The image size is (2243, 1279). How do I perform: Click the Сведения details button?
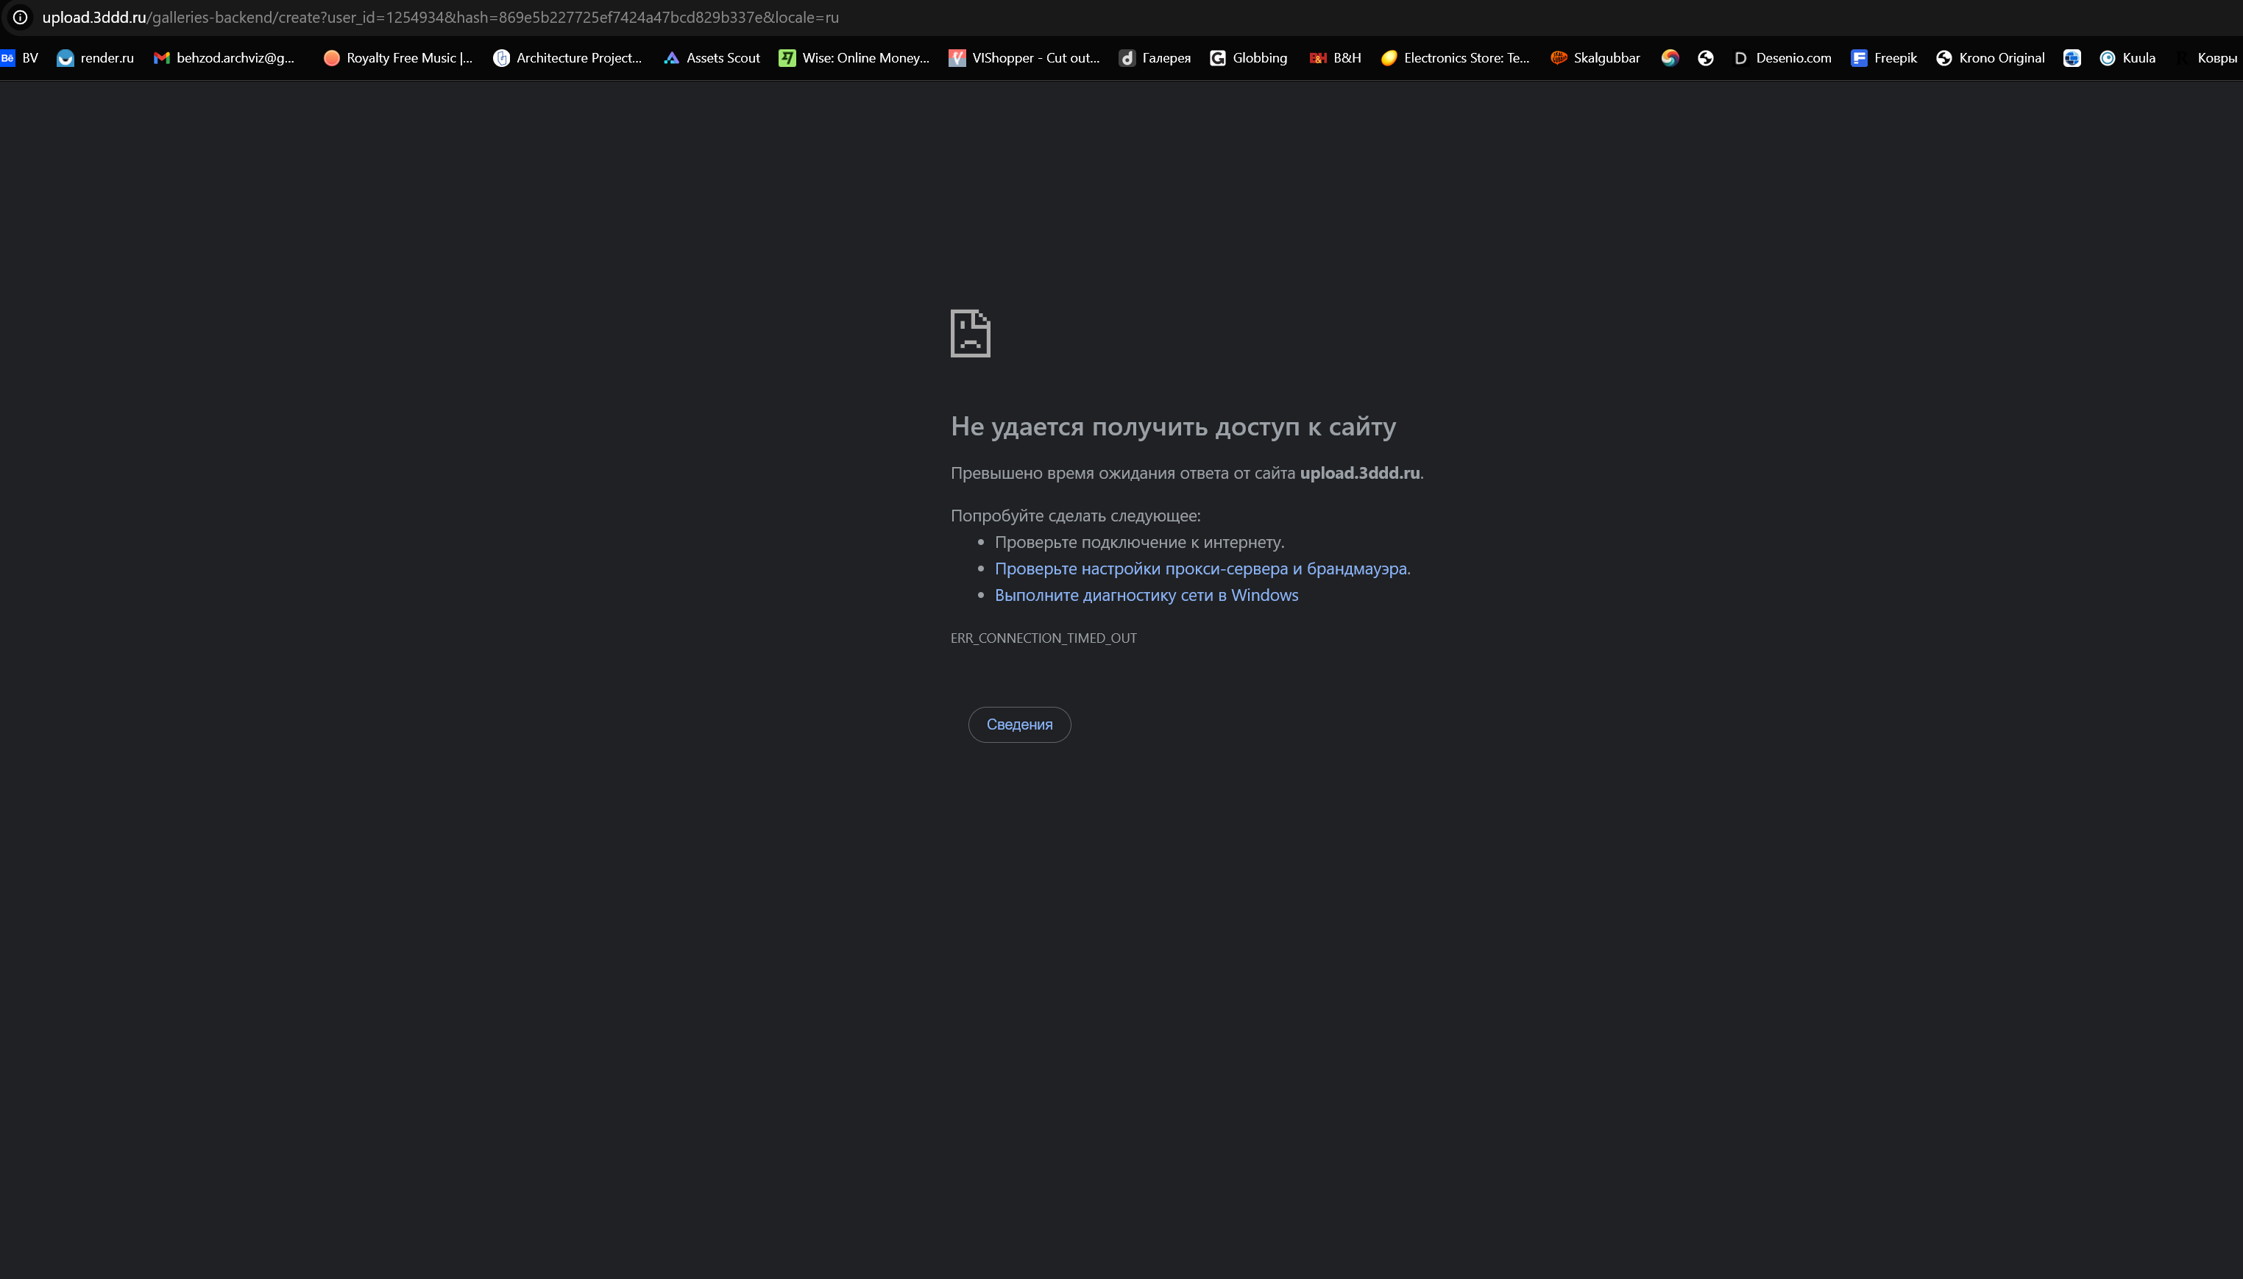click(x=1019, y=724)
